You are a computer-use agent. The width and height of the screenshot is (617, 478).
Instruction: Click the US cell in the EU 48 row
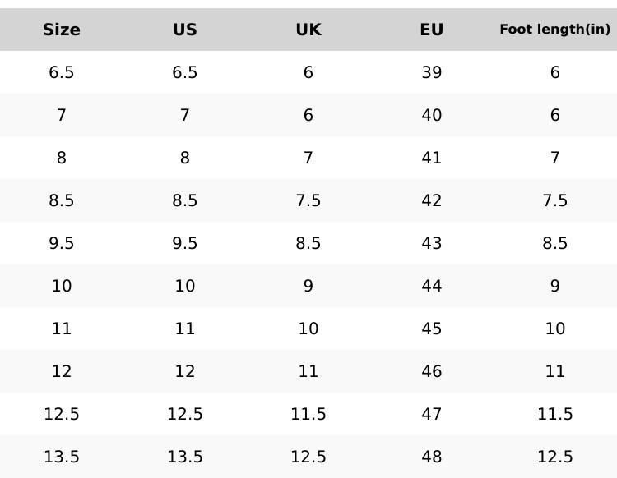pos(185,457)
